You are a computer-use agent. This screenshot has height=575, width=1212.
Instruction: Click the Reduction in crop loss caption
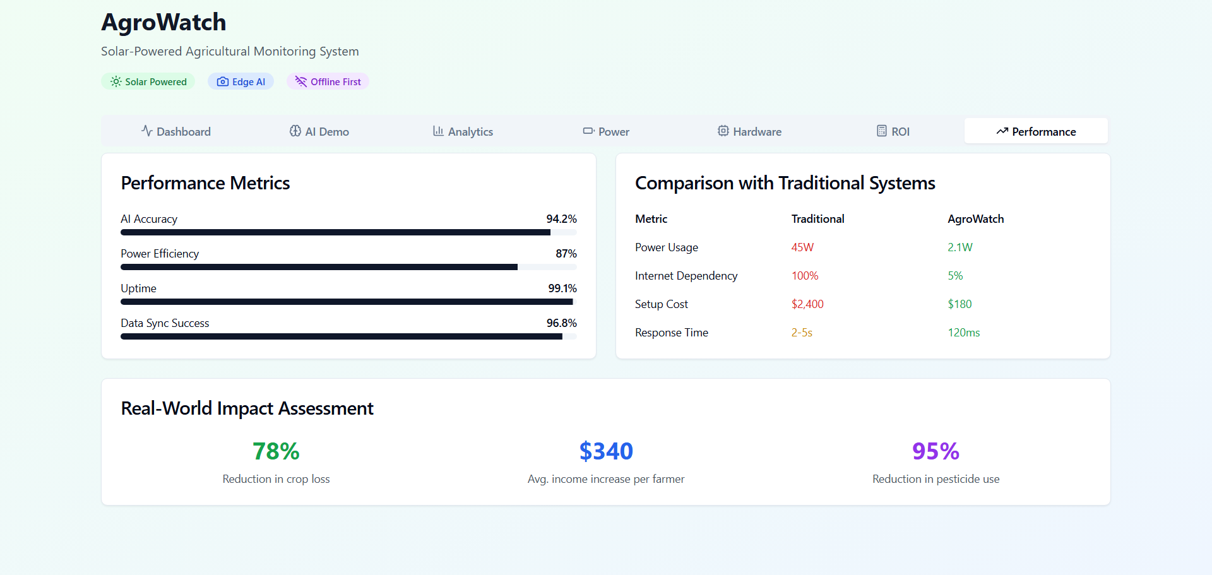point(276,479)
